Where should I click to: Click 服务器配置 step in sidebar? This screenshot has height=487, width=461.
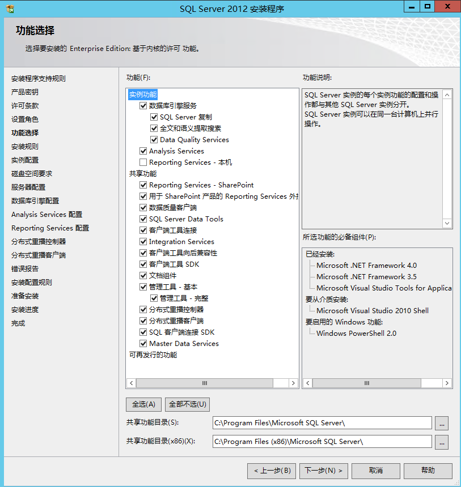coord(28,187)
